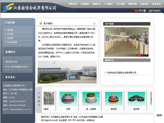Select 沙发革 product category
Image resolution: width=164 pixels, height=123 pixels.
10,34
